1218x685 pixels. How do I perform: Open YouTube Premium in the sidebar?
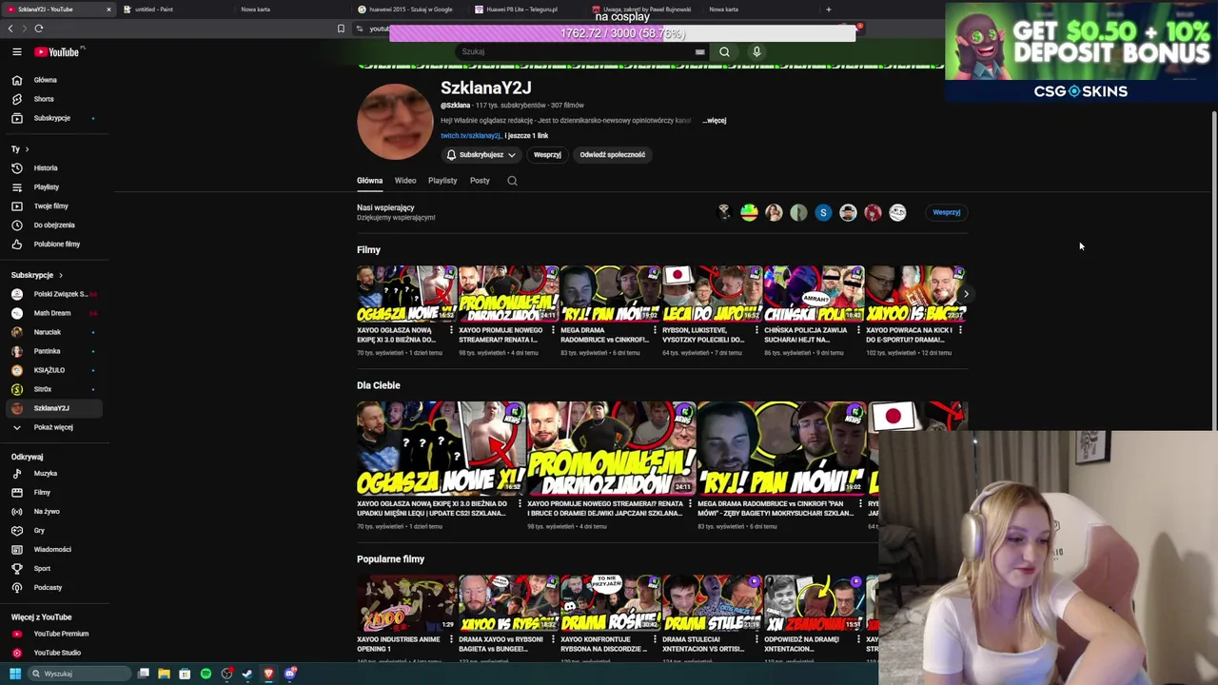61,634
